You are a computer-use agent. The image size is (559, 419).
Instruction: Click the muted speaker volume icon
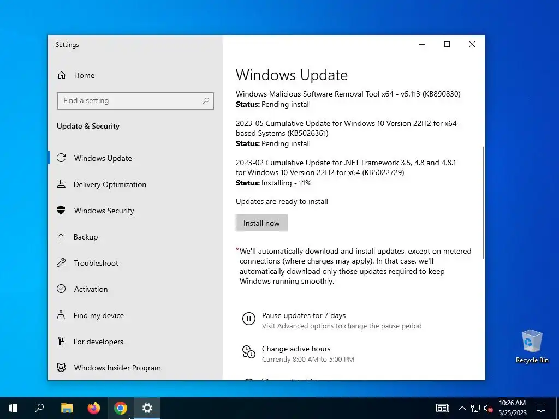click(489, 408)
